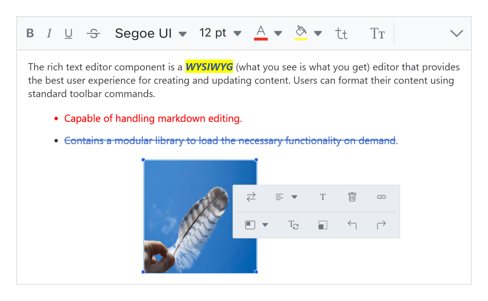Screen dimensions: 488x301
Task: Open the image caption option (T icon)
Action: coord(322,197)
